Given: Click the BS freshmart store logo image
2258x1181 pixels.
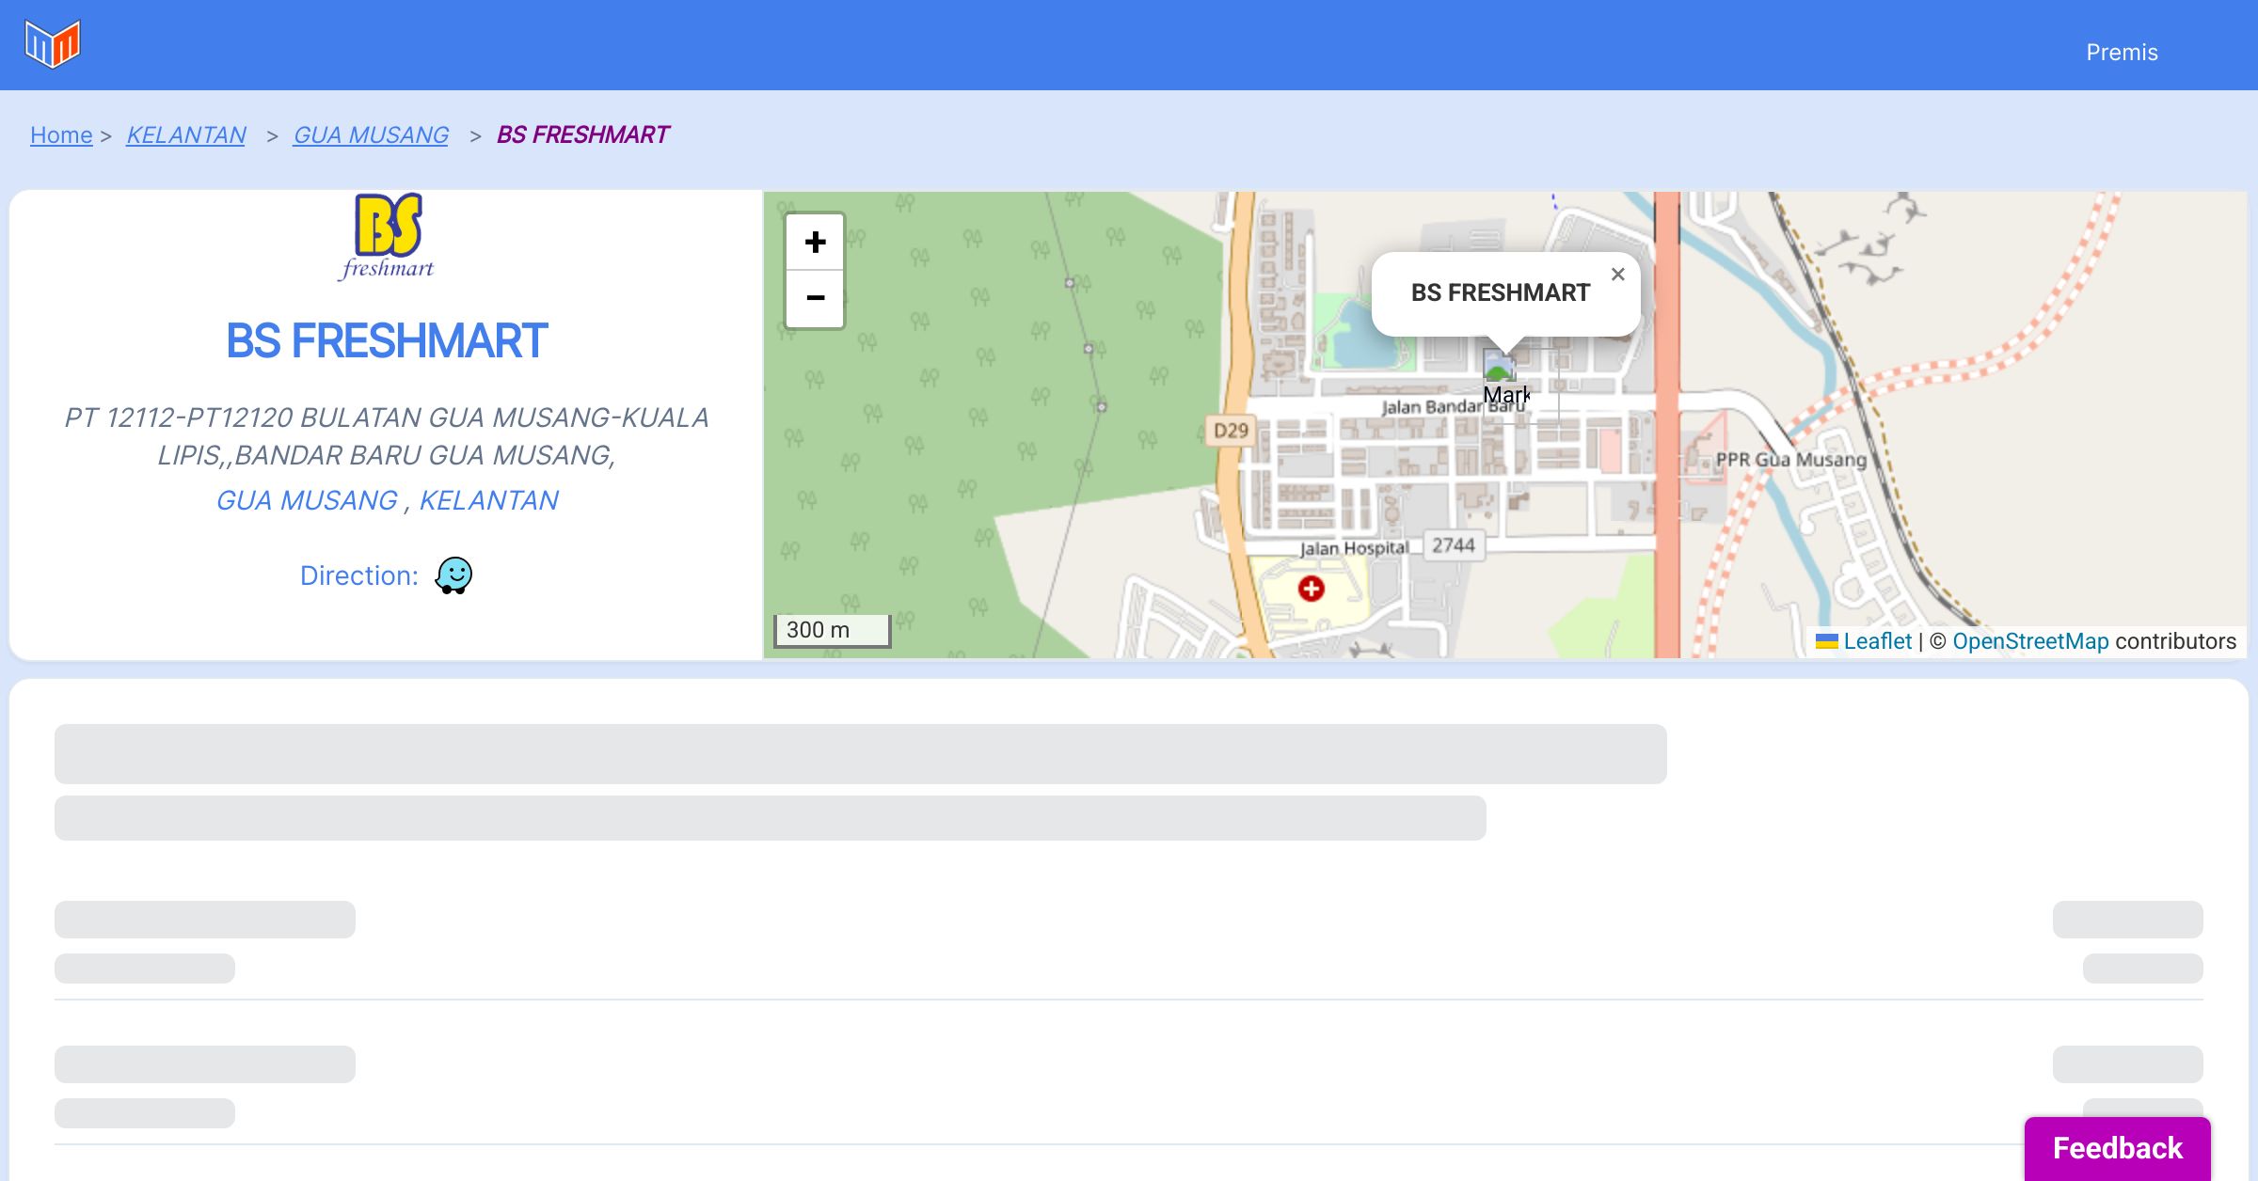Looking at the screenshot, I should click(388, 236).
